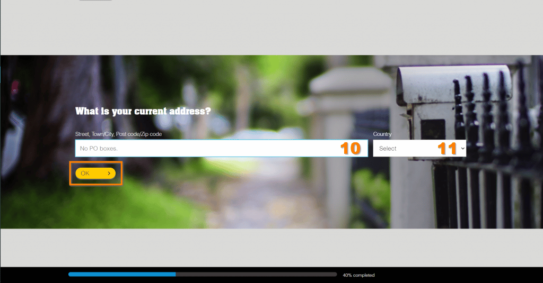Click the progress bar showing 40%

203,275
